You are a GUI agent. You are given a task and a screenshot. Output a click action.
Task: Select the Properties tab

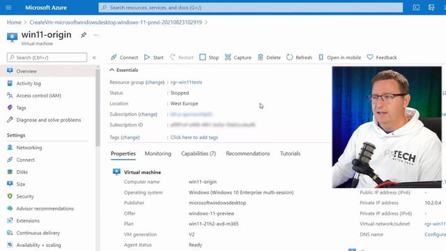pos(123,153)
